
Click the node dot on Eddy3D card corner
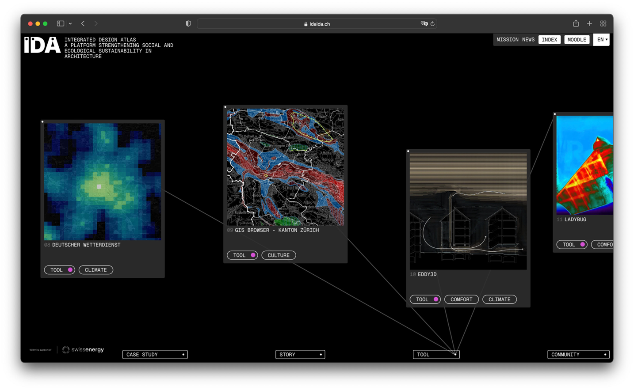click(408, 151)
